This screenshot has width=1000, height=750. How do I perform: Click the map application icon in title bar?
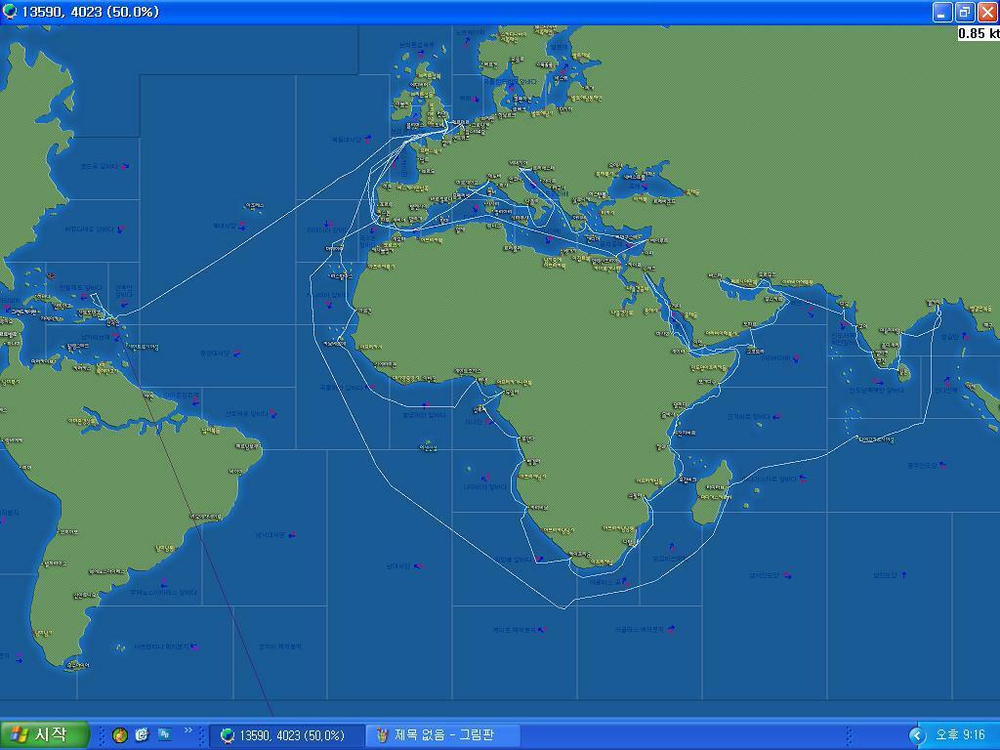10,12
